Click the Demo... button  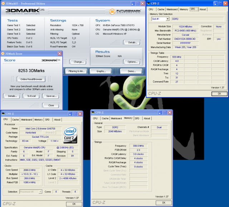coord(132,71)
